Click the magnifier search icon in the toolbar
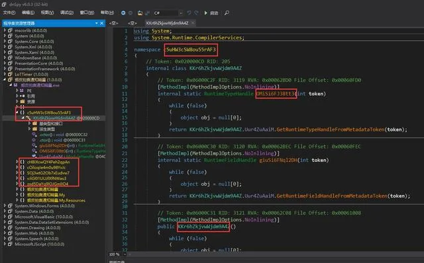The image size is (424, 263). 227,13
